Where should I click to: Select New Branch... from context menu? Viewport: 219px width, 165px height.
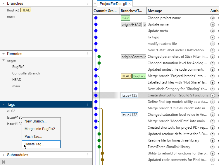[35, 121]
